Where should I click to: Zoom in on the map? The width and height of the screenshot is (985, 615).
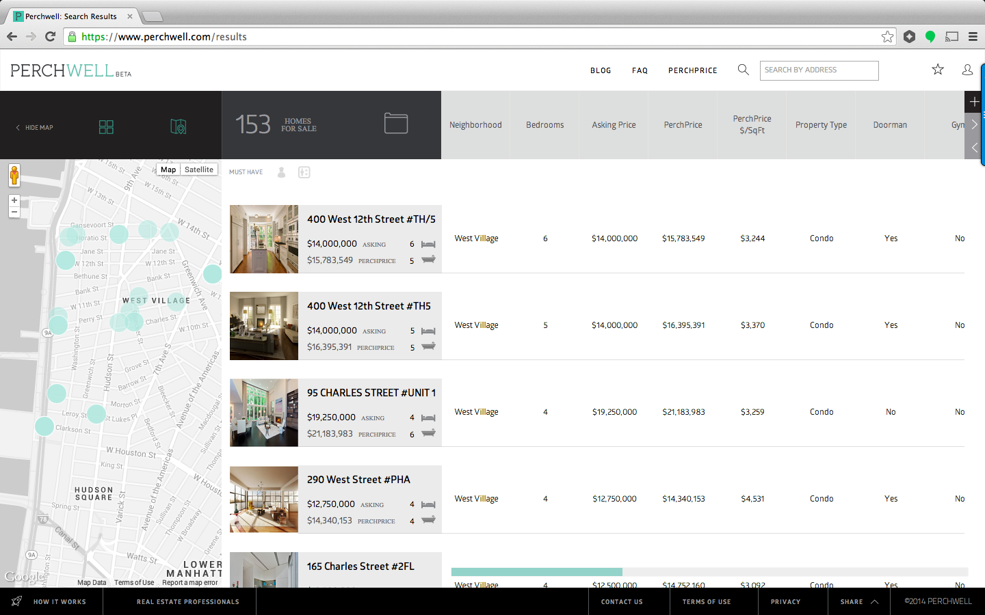tap(14, 201)
